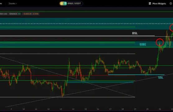173x112 pixels.
Task: Click the Dogecoin and Tether coin icons
Action: [63, 3]
